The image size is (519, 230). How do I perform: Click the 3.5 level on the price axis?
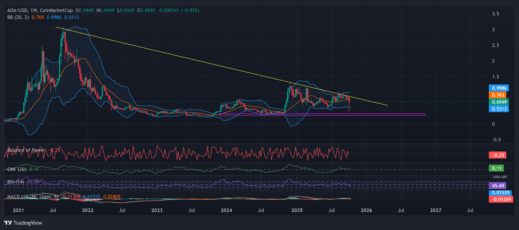pyautogui.click(x=495, y=14)
